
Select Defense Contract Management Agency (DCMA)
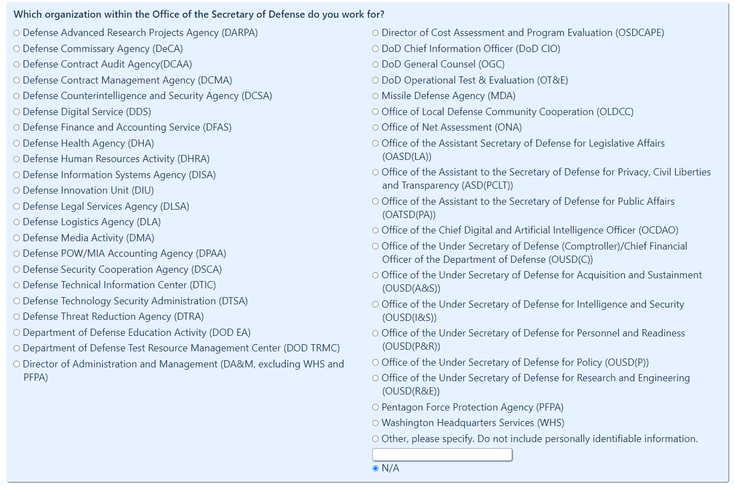click(x=17, y=80)
